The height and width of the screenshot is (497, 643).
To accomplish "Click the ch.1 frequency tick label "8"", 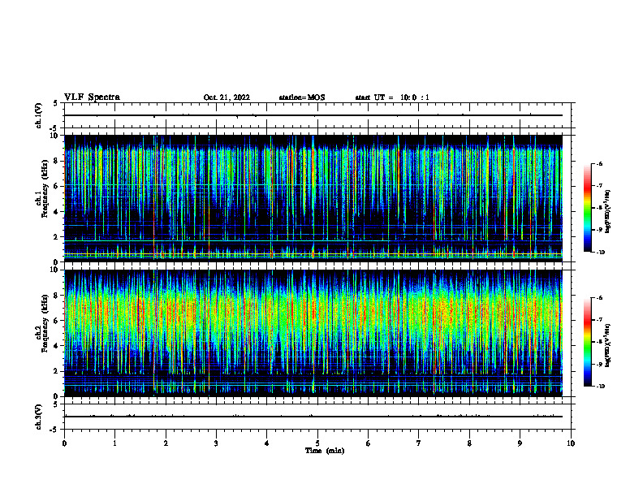I will pos(56,161).
